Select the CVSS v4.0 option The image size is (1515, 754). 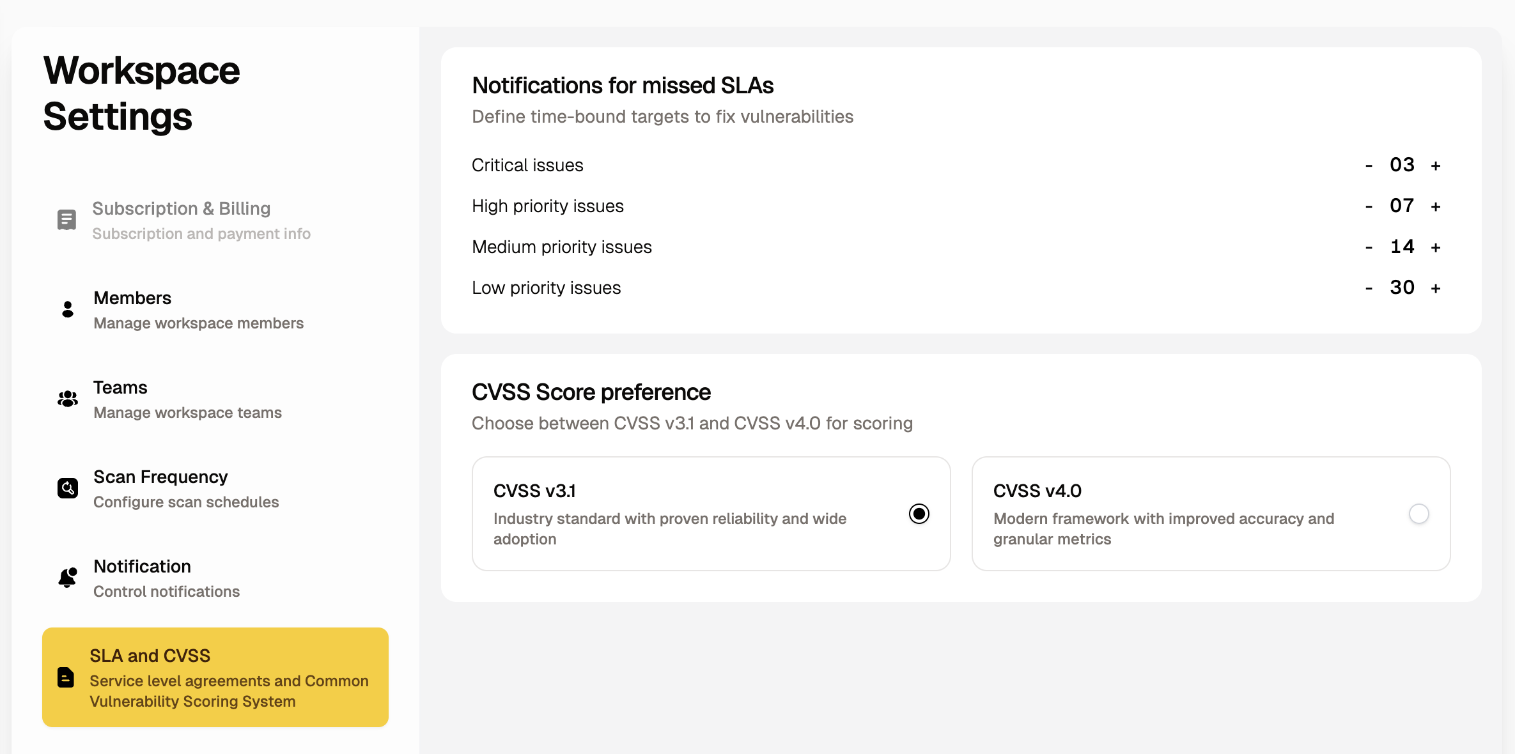click(x=1419, y=513)
